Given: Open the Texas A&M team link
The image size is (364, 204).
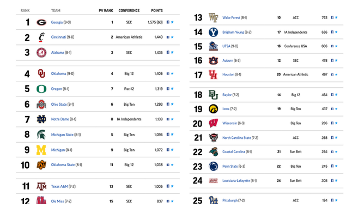Looking at the screenshot, I should click(x=59, y=187).
